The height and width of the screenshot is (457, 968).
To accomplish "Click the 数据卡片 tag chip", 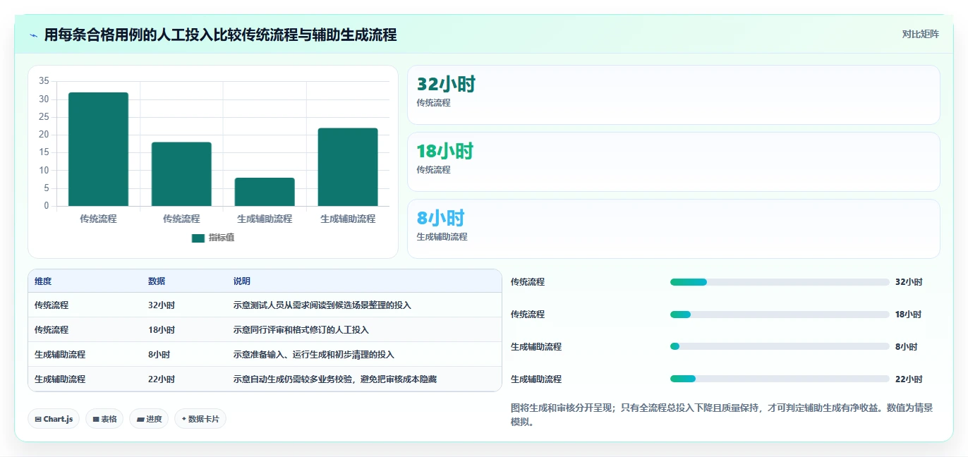I will (x=200, y=419).
